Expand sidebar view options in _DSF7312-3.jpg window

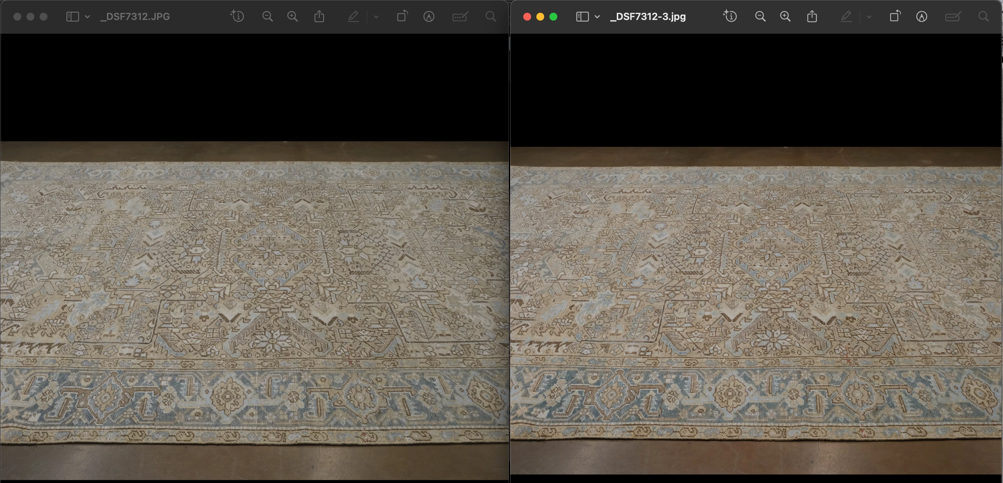[x=597, y=17]
